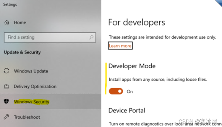Screen dimensions: 222x127
Task: Open the Learn more link
Action: coord(120,46)
